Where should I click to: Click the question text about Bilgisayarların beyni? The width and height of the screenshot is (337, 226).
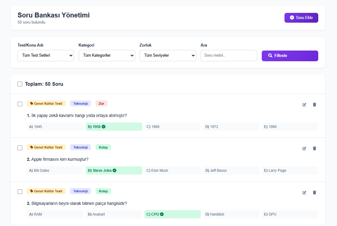click(77, 203)
